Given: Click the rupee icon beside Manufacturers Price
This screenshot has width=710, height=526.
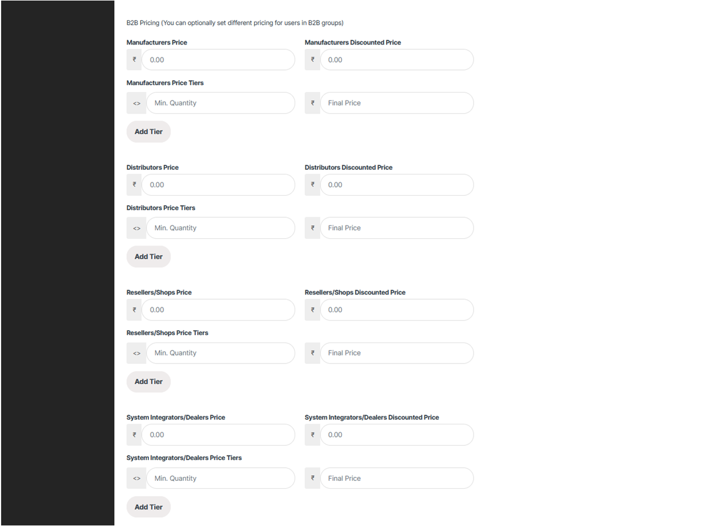Looking at the screenshot, I should [134, 59].
